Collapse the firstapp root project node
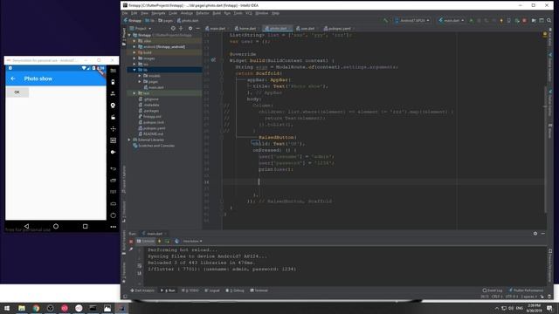This screenshot has width=559, height=314. point(129,35)
